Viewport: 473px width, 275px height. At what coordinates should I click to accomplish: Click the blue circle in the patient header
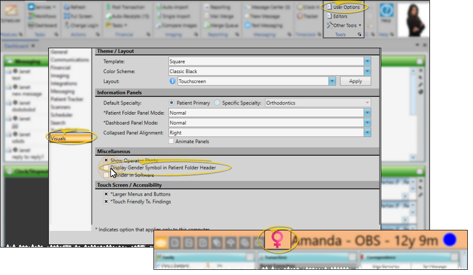pyautogui.click(x=450, y=241)
